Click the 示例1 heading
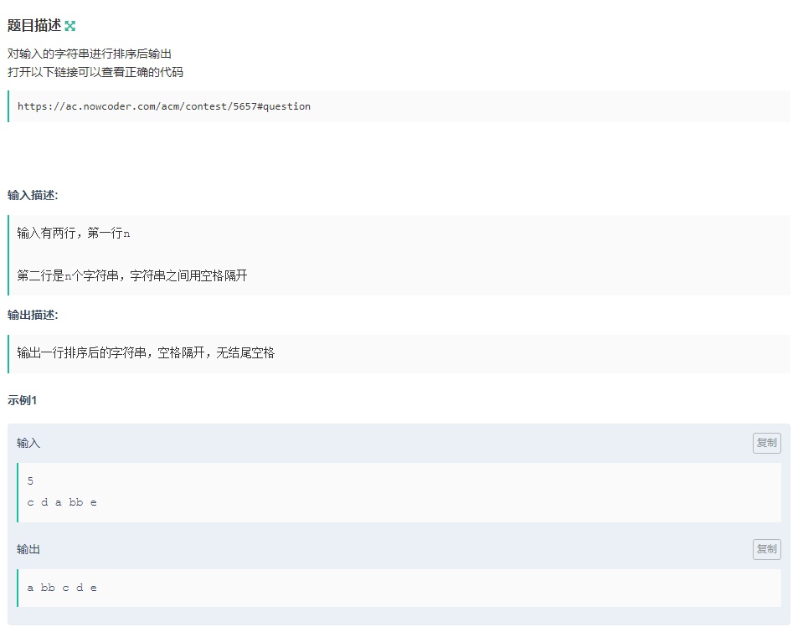The image size is (798, 632). [23, 400]
